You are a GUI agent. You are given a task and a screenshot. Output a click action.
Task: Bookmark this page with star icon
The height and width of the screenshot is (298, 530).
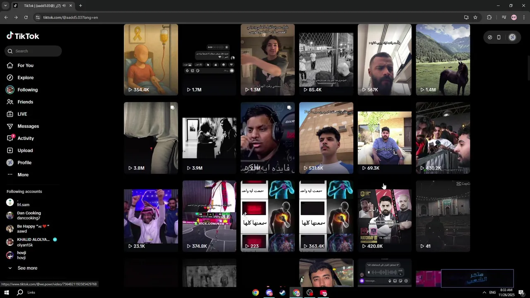[475, 17]
